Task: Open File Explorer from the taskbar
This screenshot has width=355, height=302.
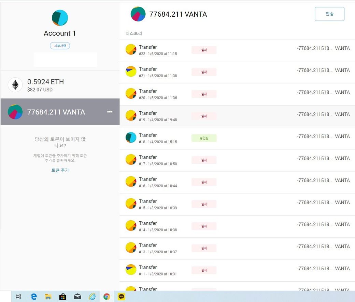Action: 48,297
